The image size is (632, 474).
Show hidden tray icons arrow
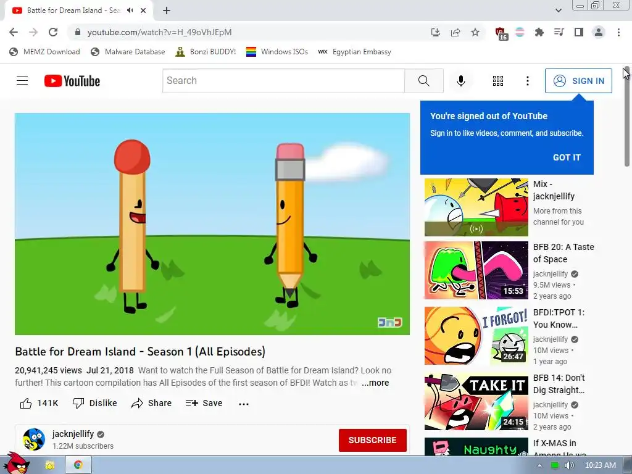tap(539, 465)
